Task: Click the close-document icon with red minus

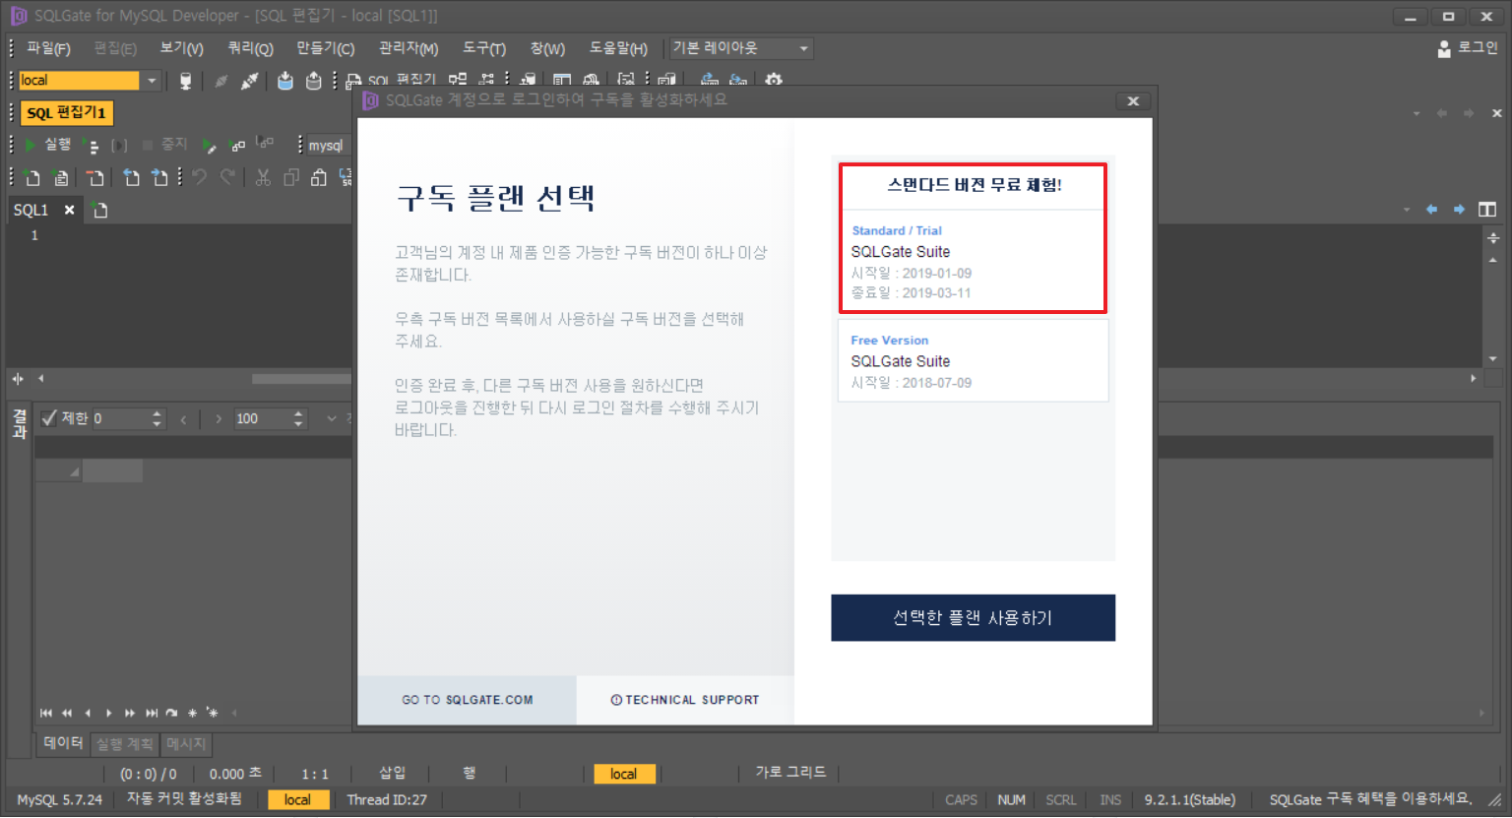Action: (95, 177)
